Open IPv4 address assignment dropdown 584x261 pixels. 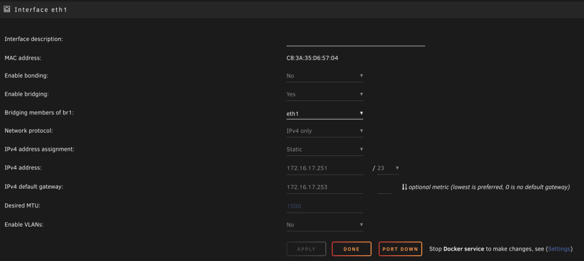(x=325, y=149)
